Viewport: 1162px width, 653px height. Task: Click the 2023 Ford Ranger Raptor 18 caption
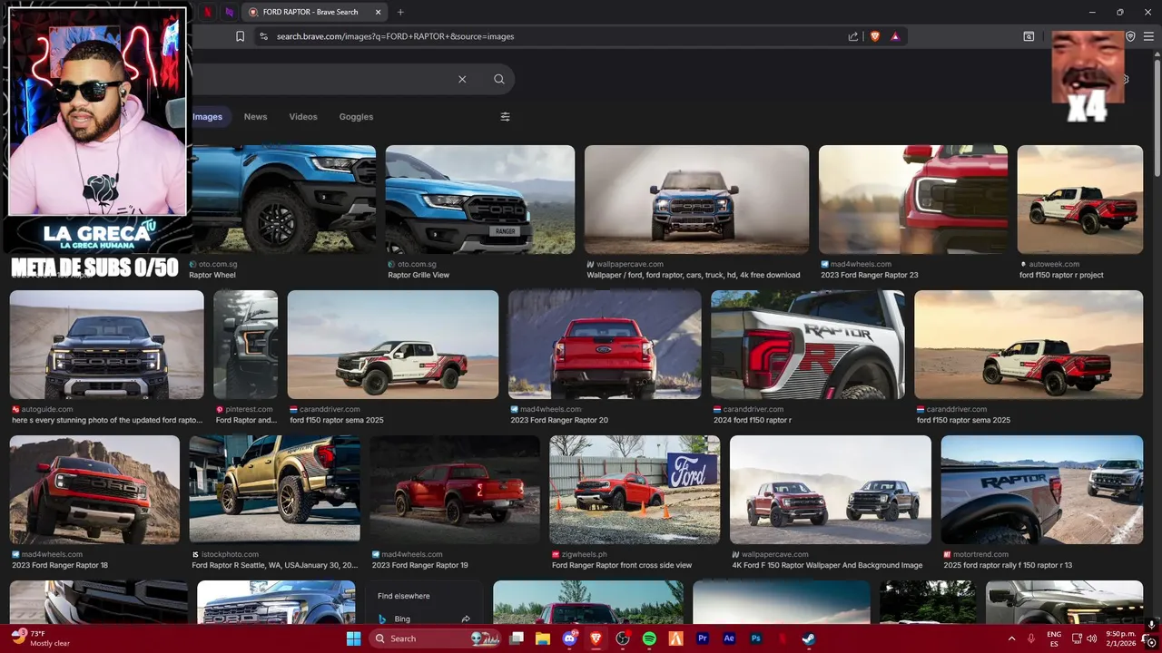tap(60, 565)
